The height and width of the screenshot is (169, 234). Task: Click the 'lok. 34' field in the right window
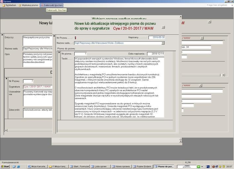(196, 47)
